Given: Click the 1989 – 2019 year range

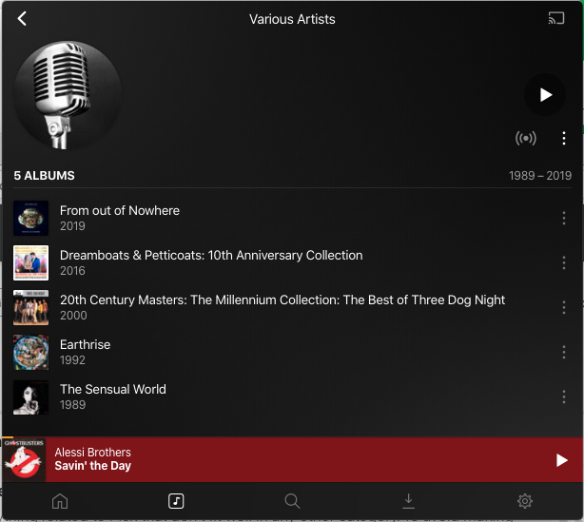Looking at the screenshot, I should 540,176.
